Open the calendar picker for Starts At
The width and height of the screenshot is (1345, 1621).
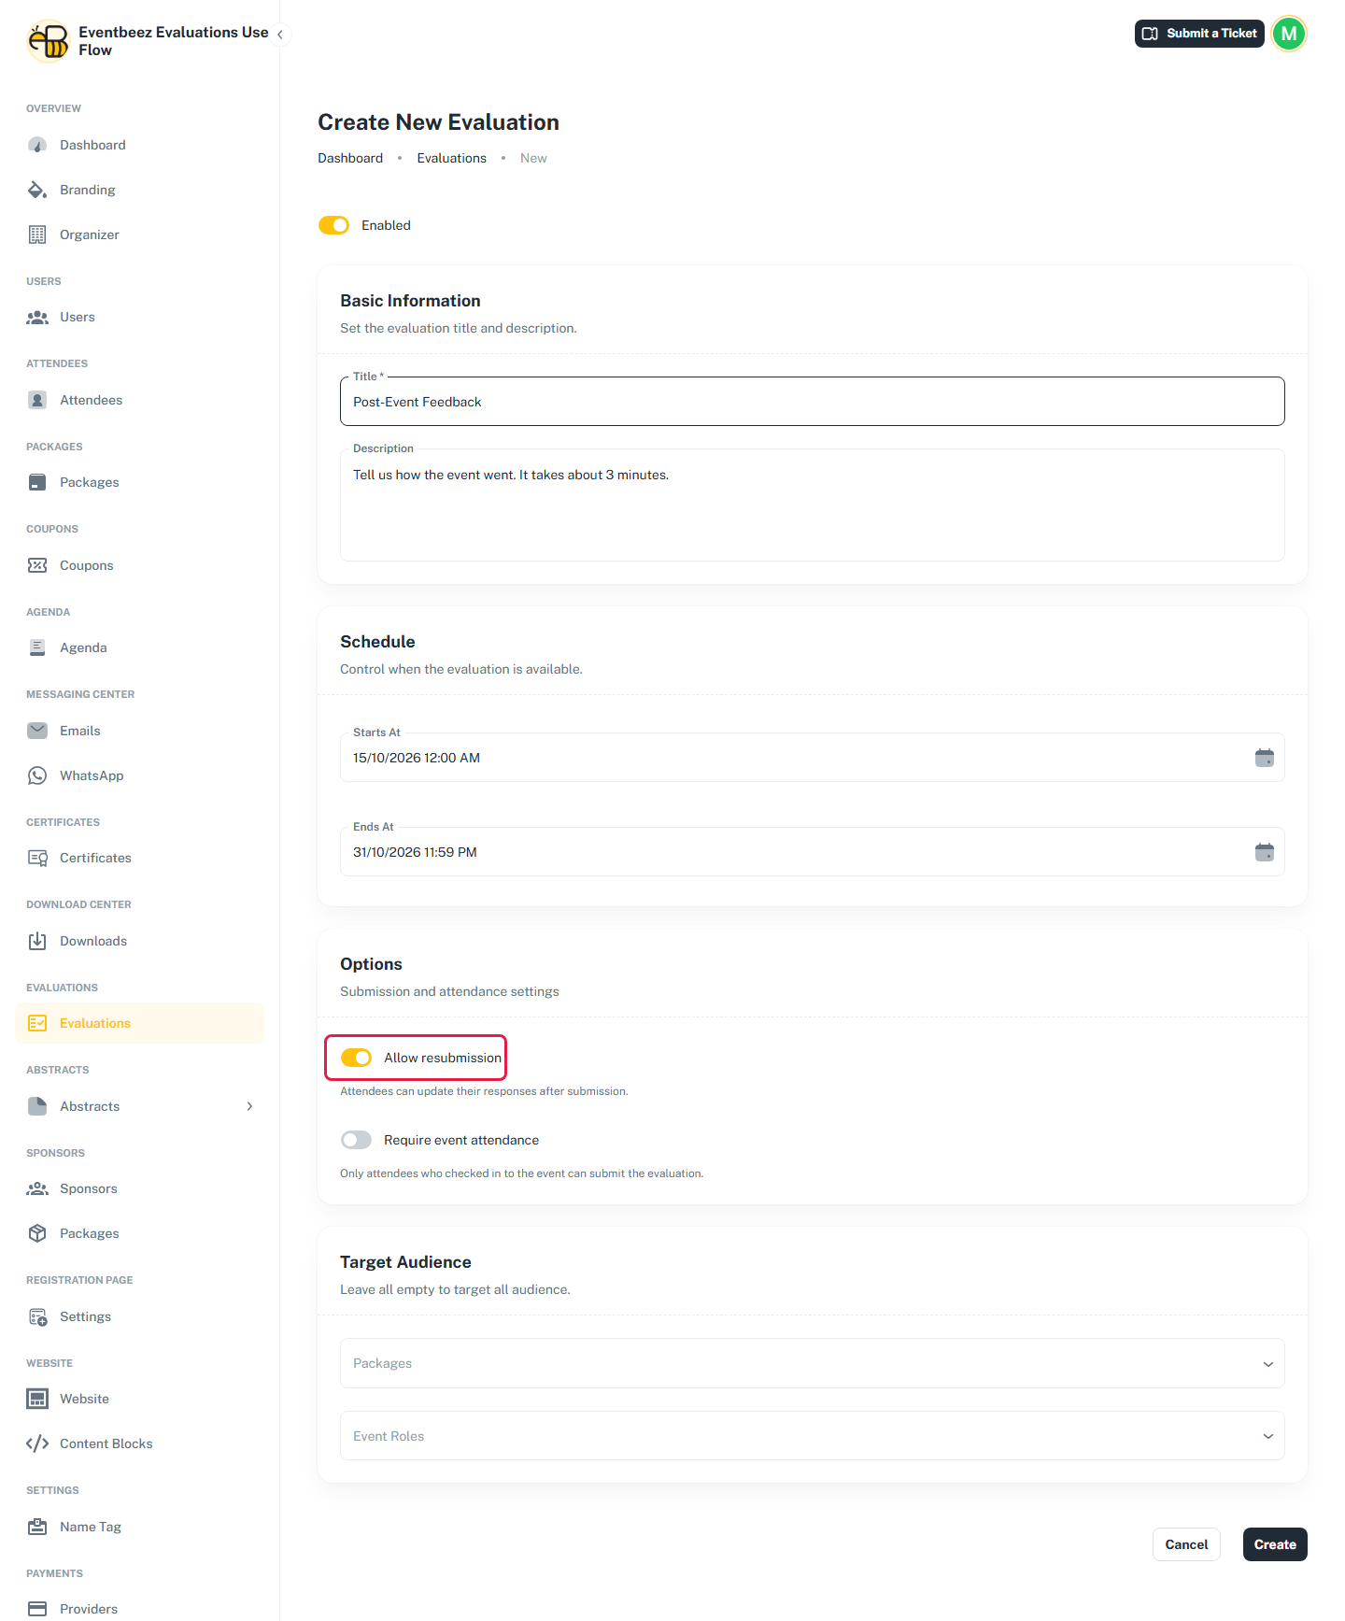click(x=1264, y=758)
